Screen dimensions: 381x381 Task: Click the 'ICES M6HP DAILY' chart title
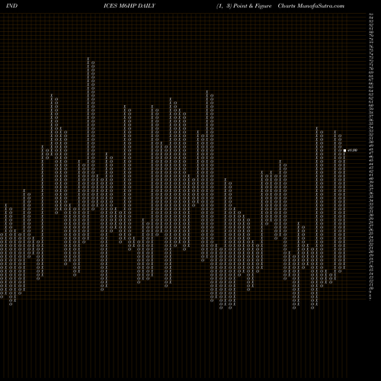coord(130,6)
